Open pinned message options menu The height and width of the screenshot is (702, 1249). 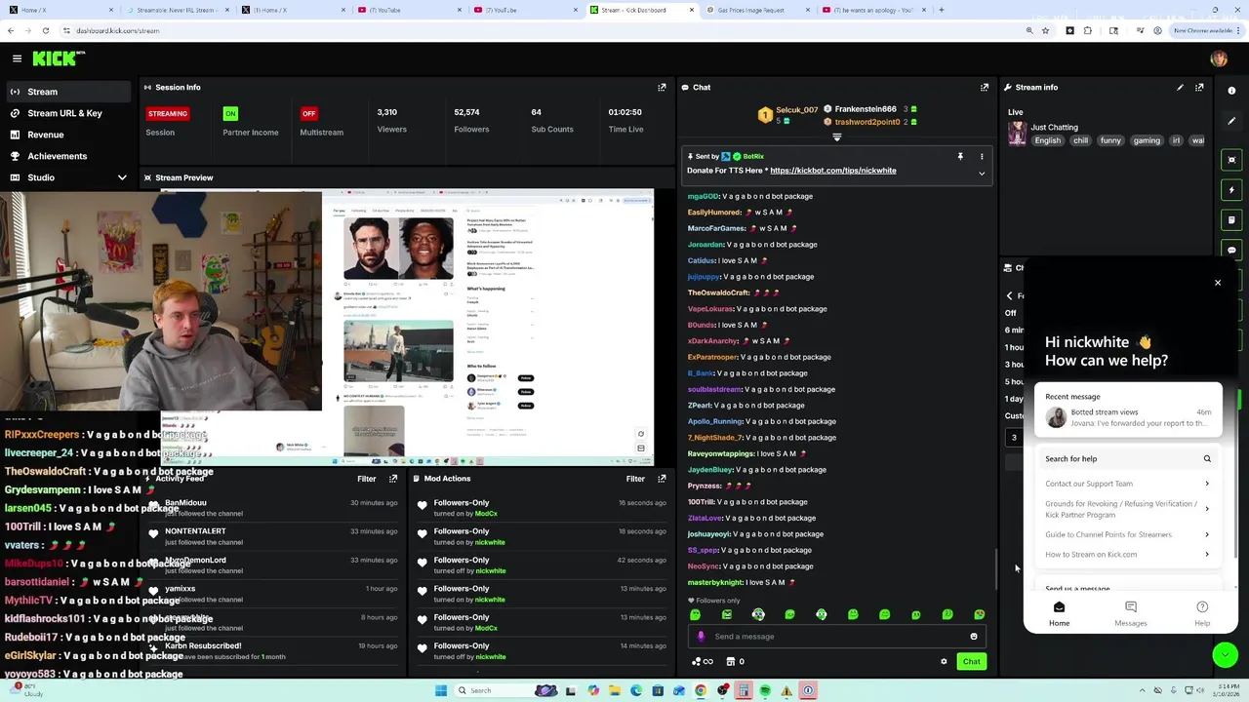982,156
